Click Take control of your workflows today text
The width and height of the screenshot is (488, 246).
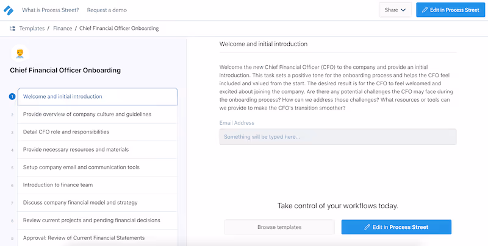point(338,206)
